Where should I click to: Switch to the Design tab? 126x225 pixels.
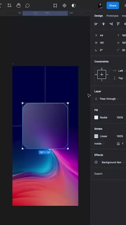[x=98, y=16]
